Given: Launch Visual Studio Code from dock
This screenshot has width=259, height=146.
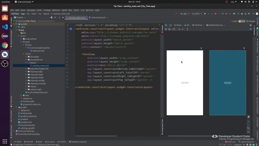Looking at the screenshot, I should pyautogui.click(x=5, y=27).
